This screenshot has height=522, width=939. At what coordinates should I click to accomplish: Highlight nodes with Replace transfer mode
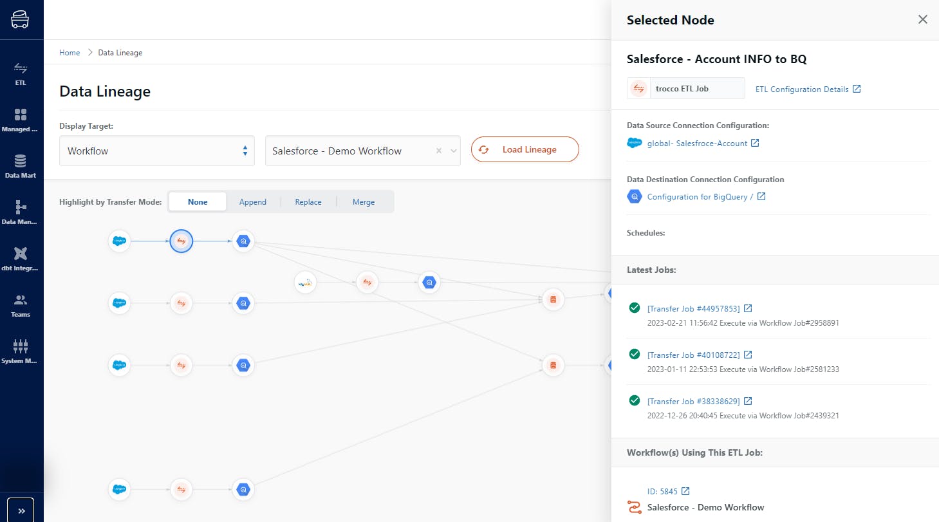tap(308, 201)
